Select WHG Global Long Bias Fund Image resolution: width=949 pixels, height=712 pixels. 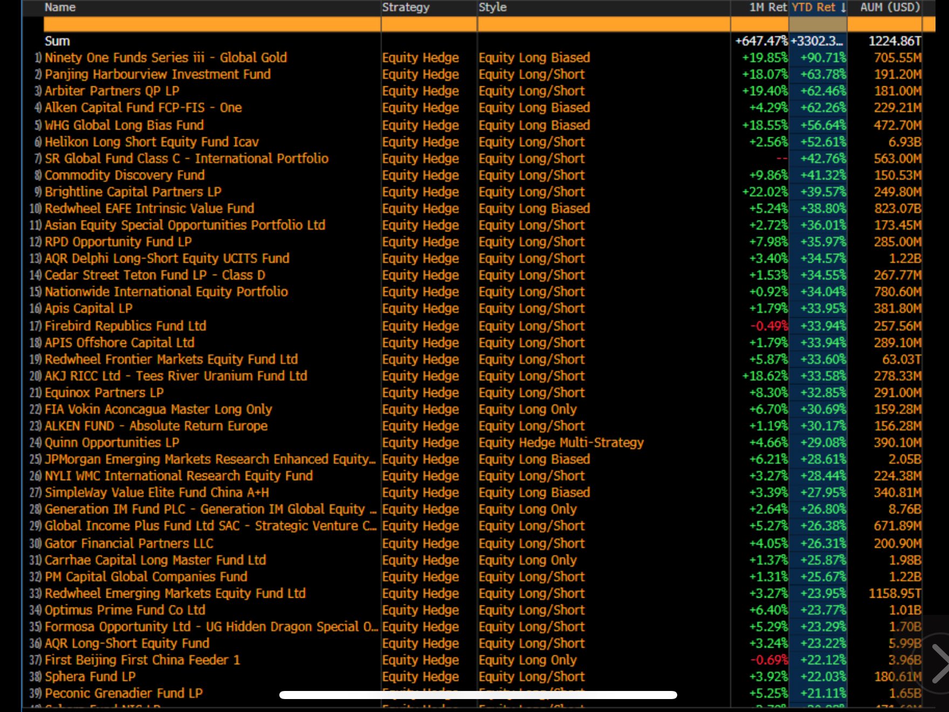[124, 125]
